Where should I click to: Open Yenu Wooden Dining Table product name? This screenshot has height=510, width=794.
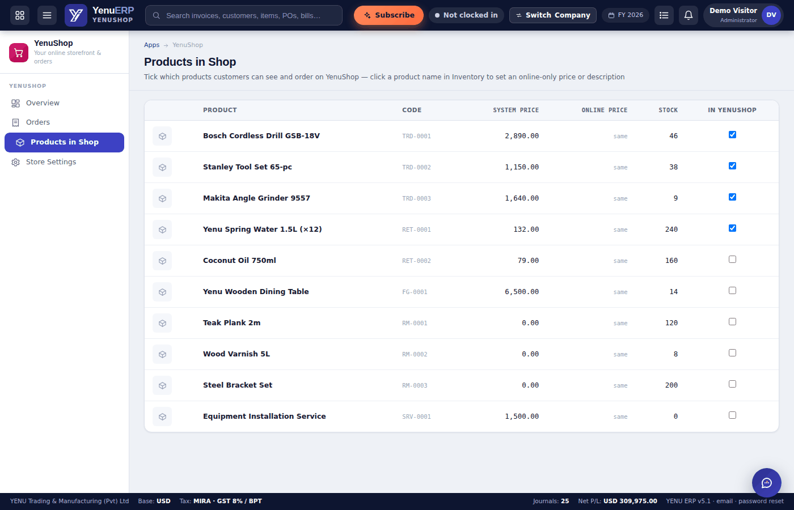pos(256,292)
